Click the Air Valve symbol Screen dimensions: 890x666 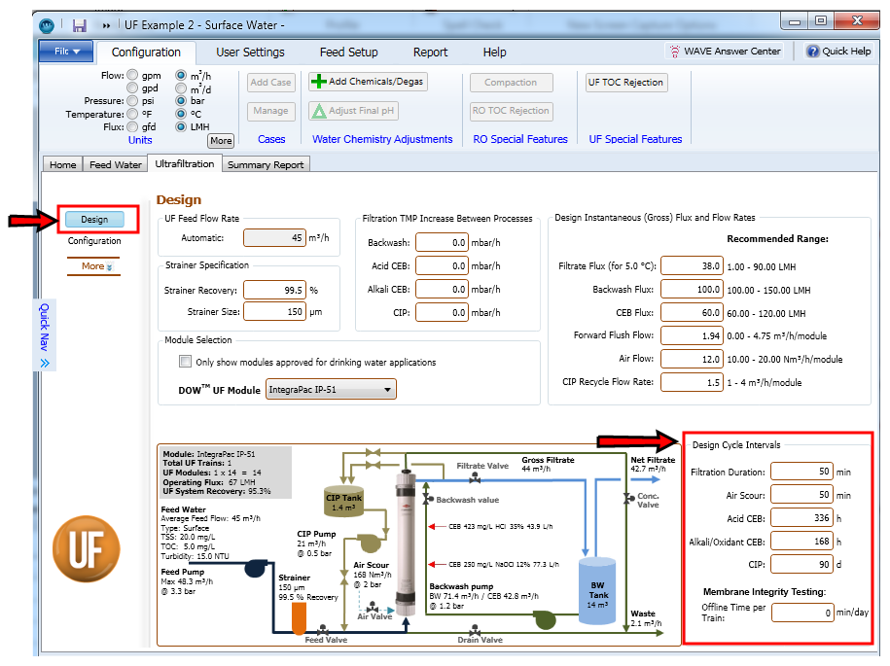(x=373, y=607)
